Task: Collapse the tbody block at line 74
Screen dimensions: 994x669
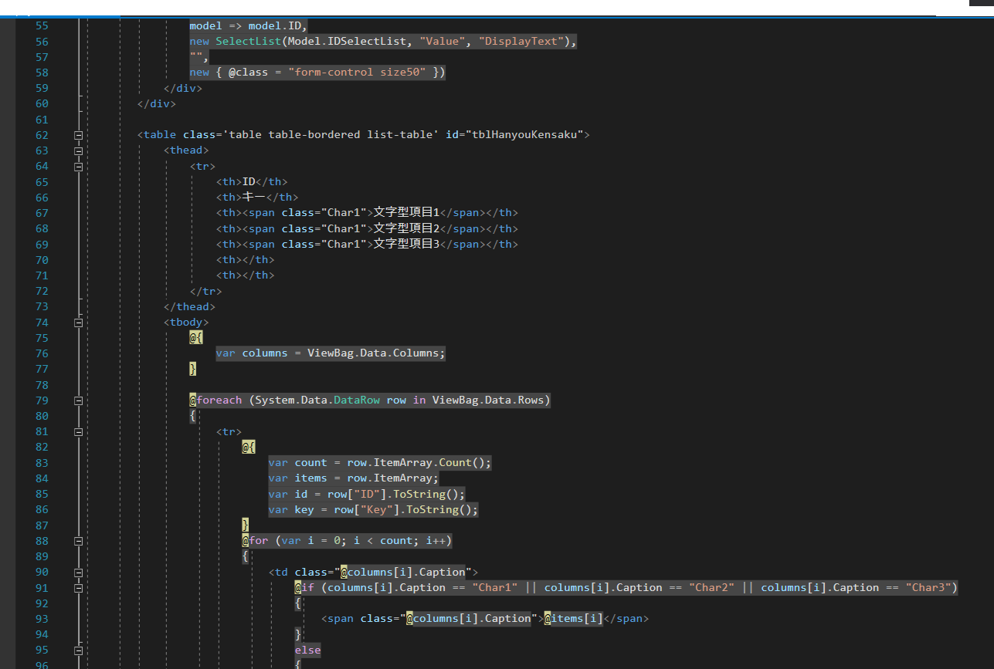Action: pyautogui.click(x=78, y=323)
